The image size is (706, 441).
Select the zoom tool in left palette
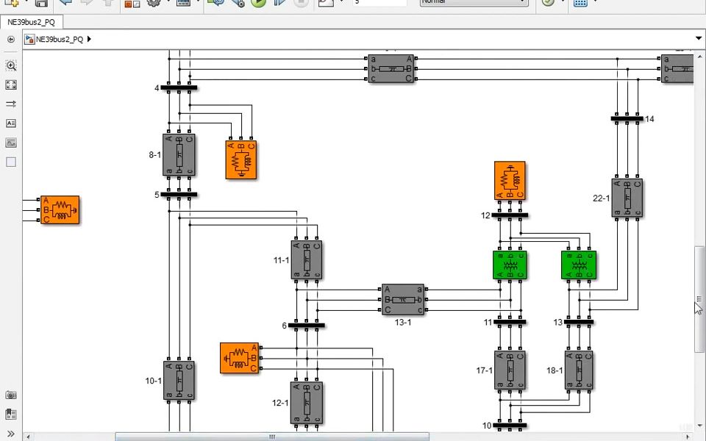(11, 65)
